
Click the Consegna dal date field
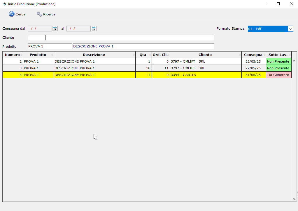click(40, 29)
